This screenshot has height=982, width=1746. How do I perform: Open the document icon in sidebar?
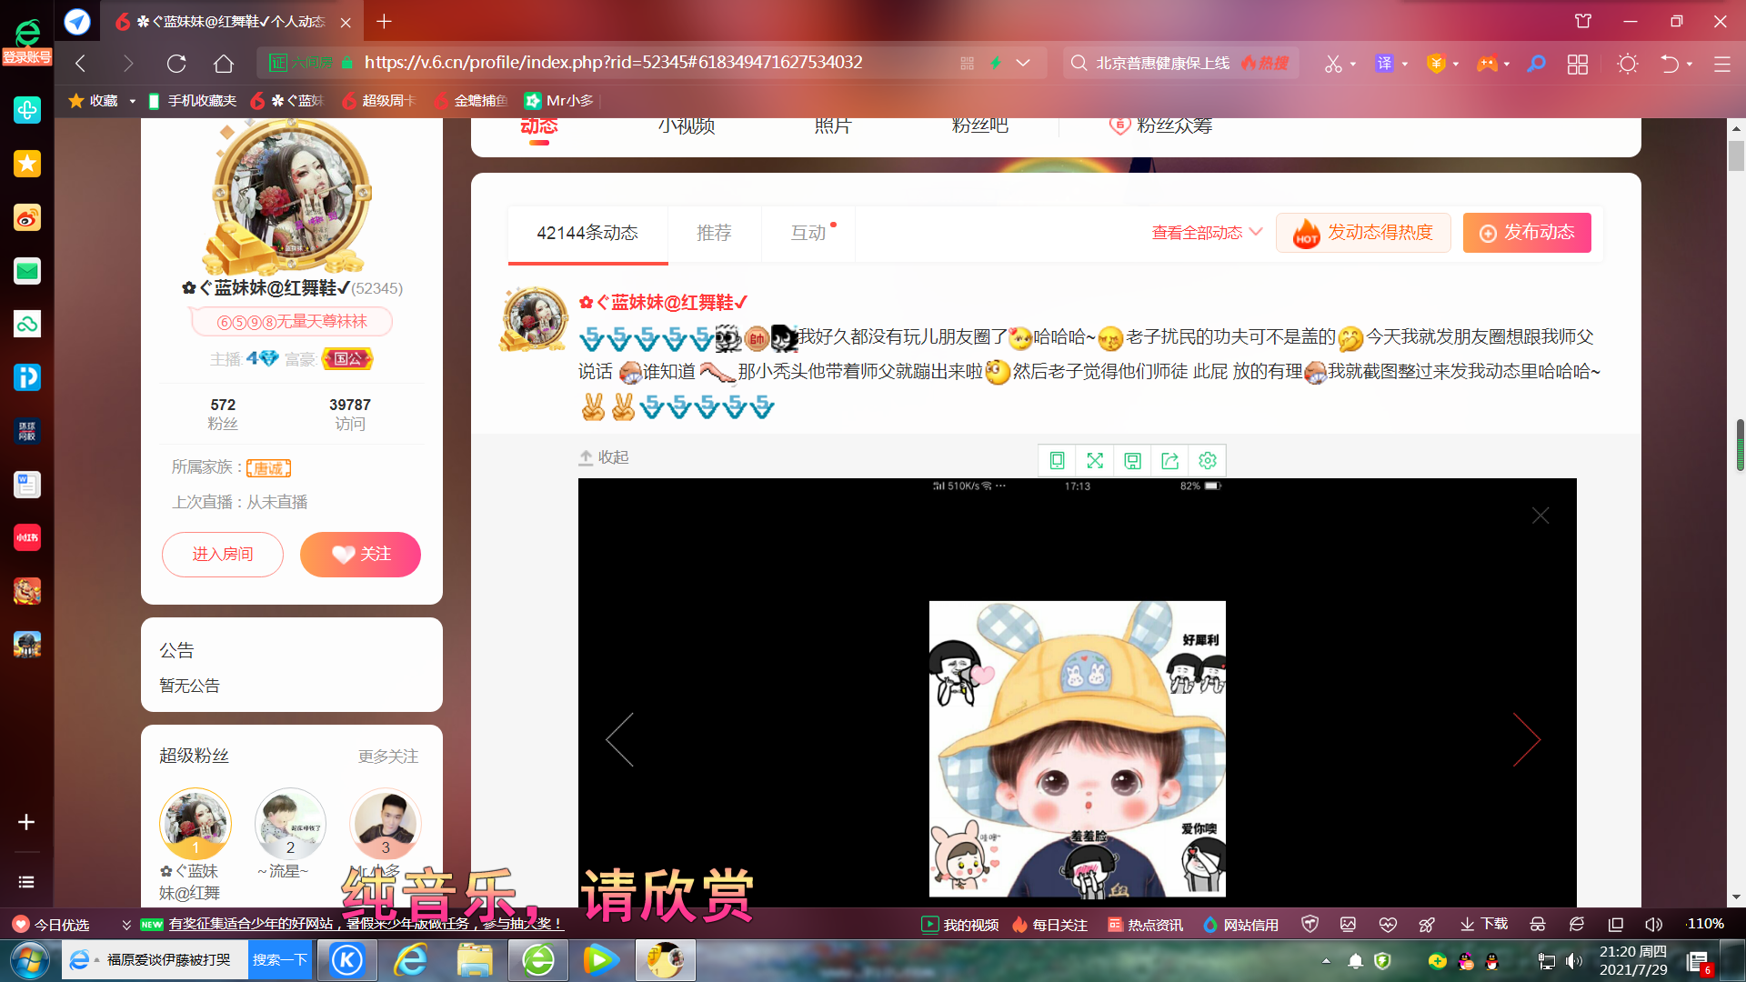click(27, 485)
